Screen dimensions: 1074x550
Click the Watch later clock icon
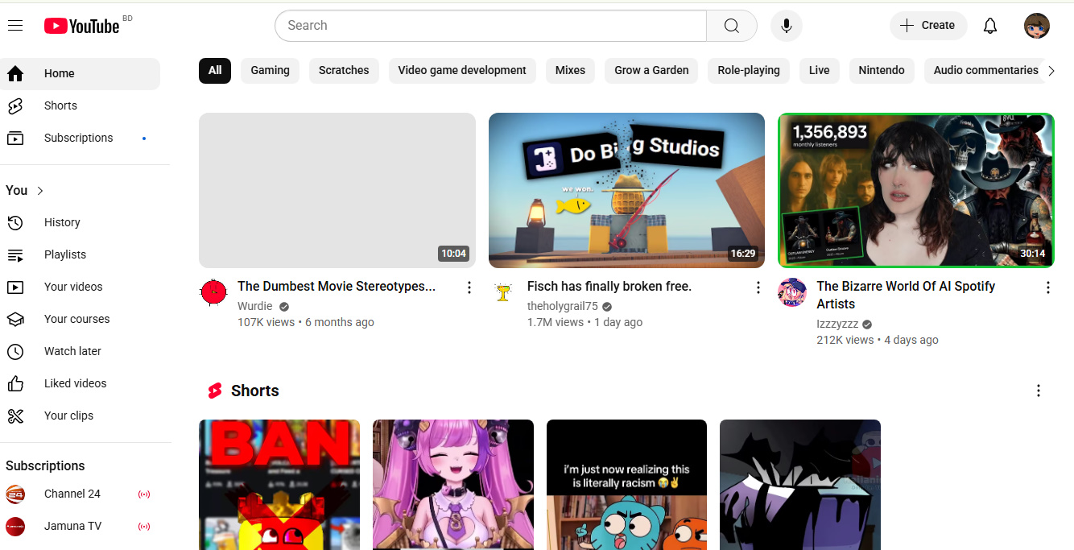click(15, 351)
